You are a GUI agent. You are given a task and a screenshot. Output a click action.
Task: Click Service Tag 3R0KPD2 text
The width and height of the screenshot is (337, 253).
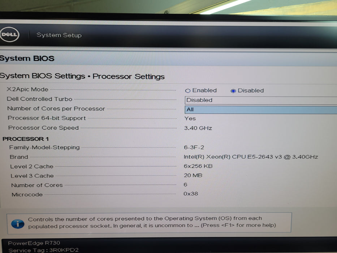pos(43,250)
